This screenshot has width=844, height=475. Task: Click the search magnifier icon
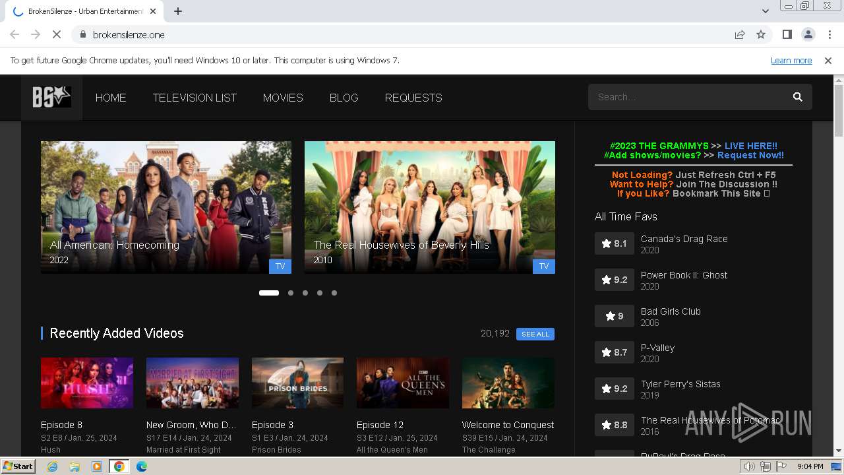coord(797,97)
